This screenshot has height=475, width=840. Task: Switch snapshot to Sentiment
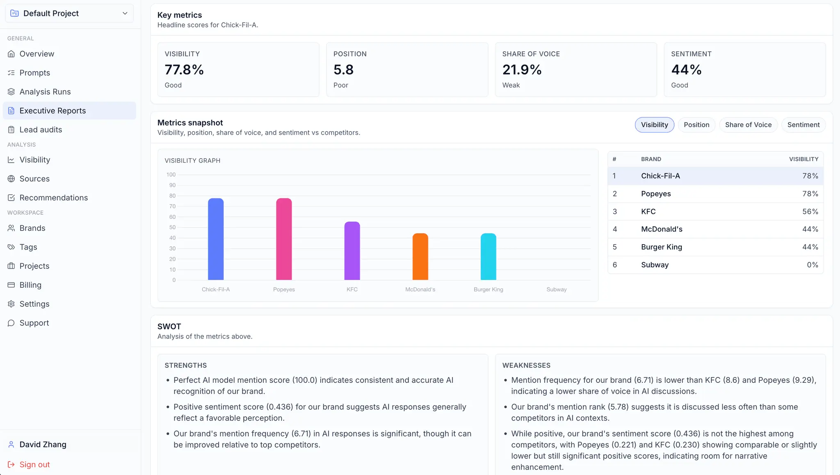tap(803, 125)
